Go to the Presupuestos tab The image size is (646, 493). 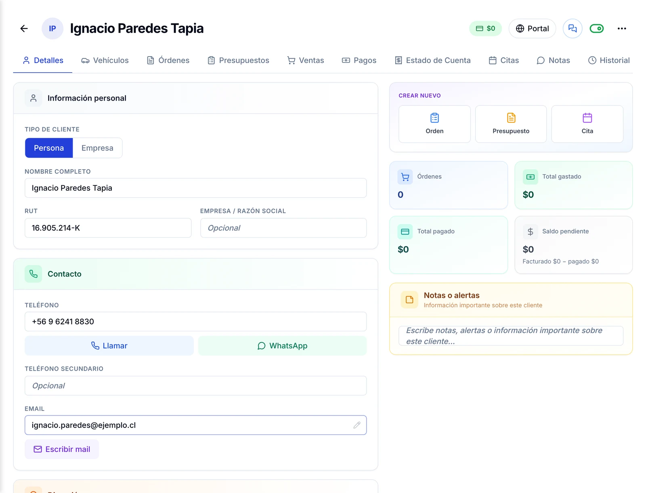tap(238, 60)
